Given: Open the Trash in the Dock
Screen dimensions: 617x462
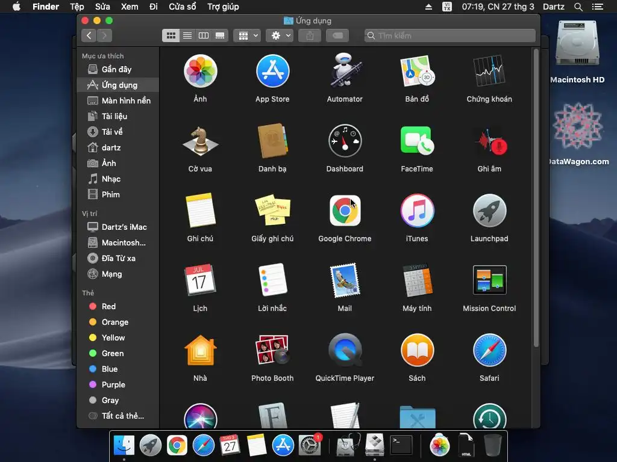Looking at the screenshot, I should pos(493,445).
